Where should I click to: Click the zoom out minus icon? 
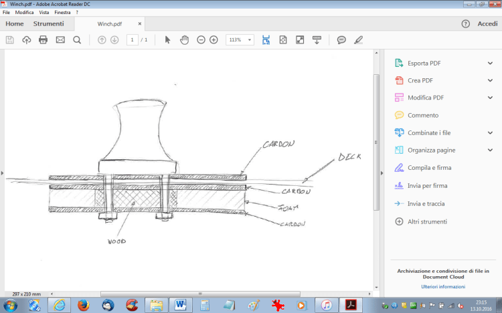(x=201, y=40)
